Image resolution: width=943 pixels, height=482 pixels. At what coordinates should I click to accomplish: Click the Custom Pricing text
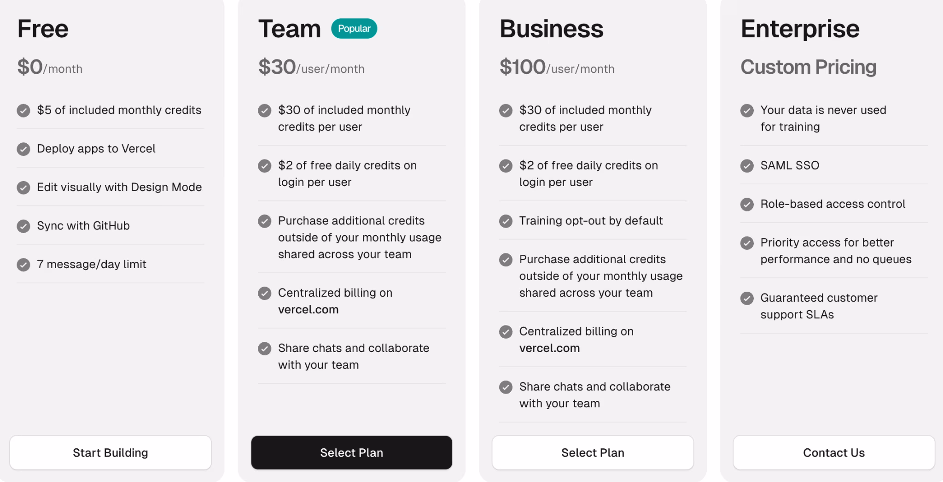point(809,67)
